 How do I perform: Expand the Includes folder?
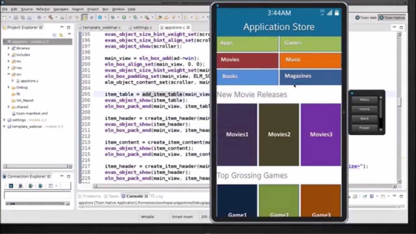[9, 55]
